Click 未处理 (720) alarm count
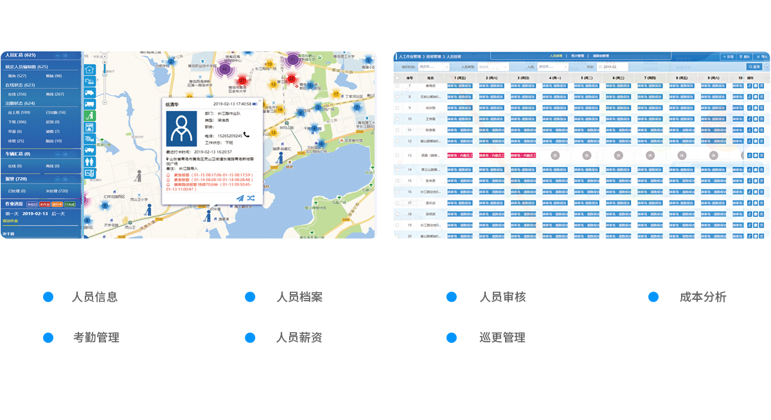Image resolution: width=771 pixels, height=420 pixels. coord(57,191)
